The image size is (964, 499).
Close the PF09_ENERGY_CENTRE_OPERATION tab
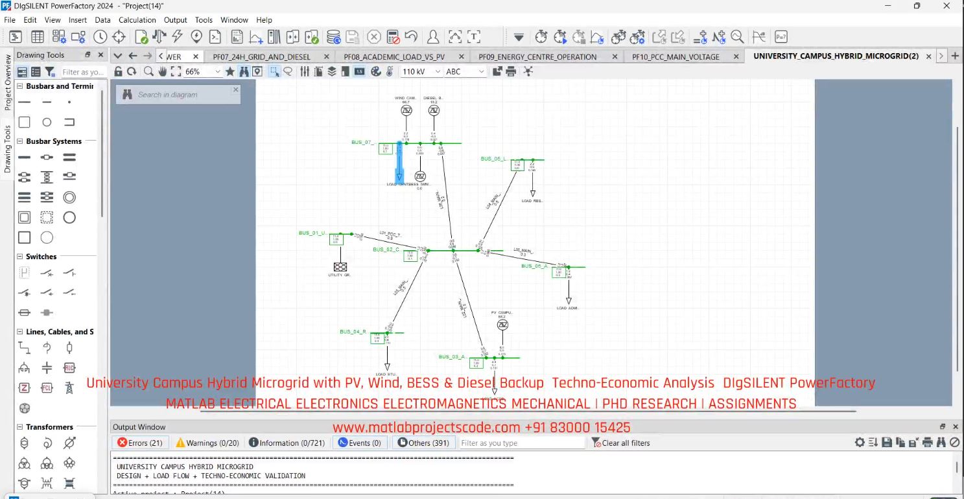tap(615, 56)
